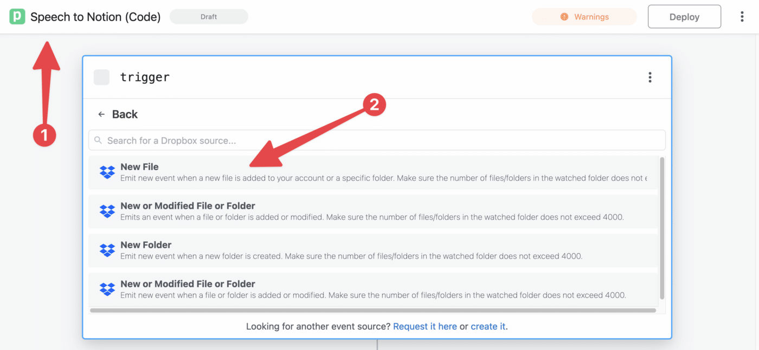Open the Warnings badge
The width and height of the screenshot is (759, 350).
(584, 17)
